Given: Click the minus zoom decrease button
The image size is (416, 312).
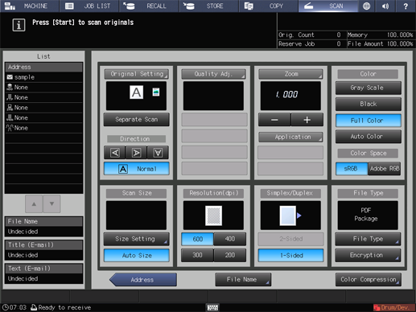Looking at the screenshot, I should [274, 120].
